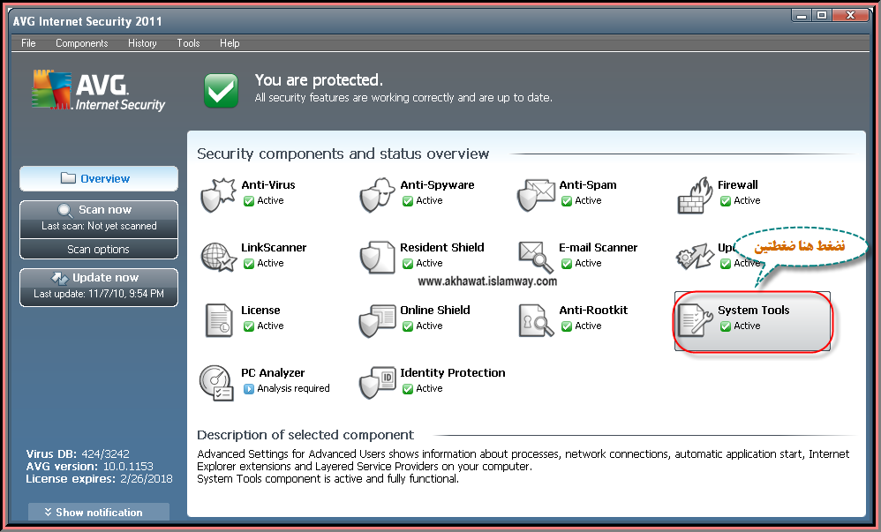881x532 pixels.
Task: Click the green Active check under Anti-Virus
Action: pyautogui.click(x=248, y=201)
